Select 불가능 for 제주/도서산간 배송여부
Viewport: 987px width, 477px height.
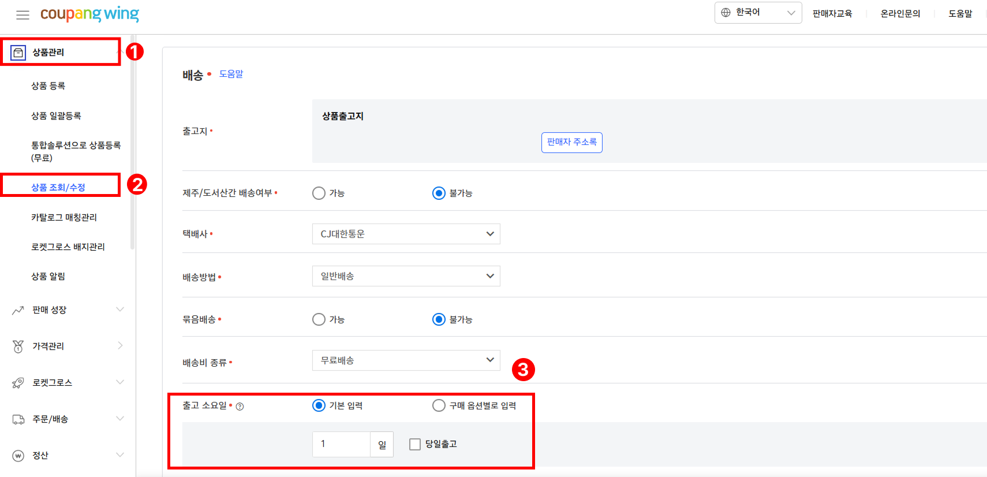439,193
